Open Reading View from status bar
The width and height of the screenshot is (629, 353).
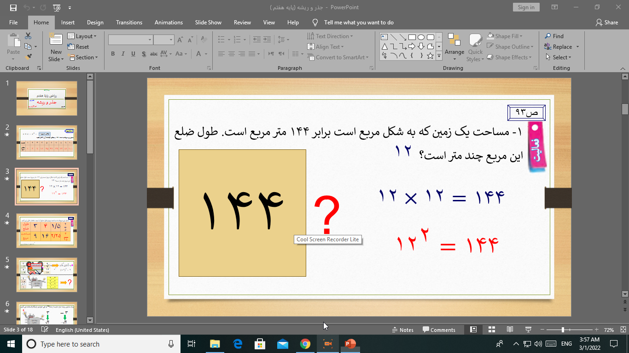[510, 330]
